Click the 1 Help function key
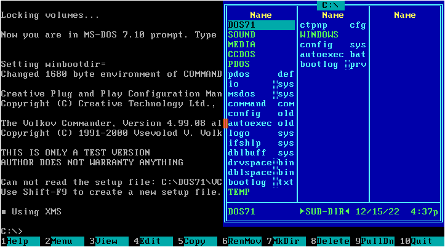445x247 pixels. pos(20,241)
